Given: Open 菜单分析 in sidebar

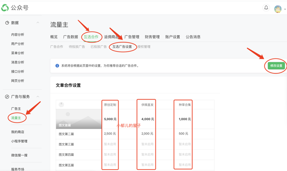Looking at the screenshot, I should [18, 53].
